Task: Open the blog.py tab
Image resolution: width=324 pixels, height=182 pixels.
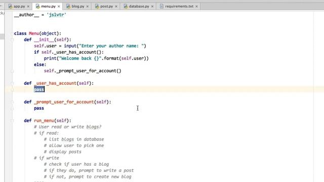Action: tap(77, 7)
